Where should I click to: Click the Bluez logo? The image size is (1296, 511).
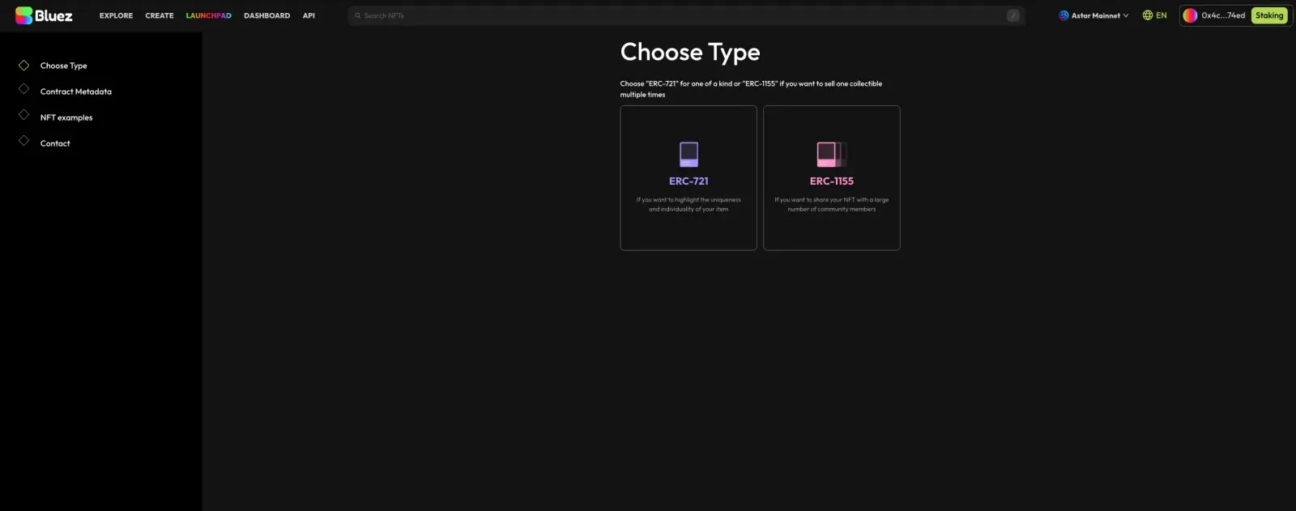[44, 15]
